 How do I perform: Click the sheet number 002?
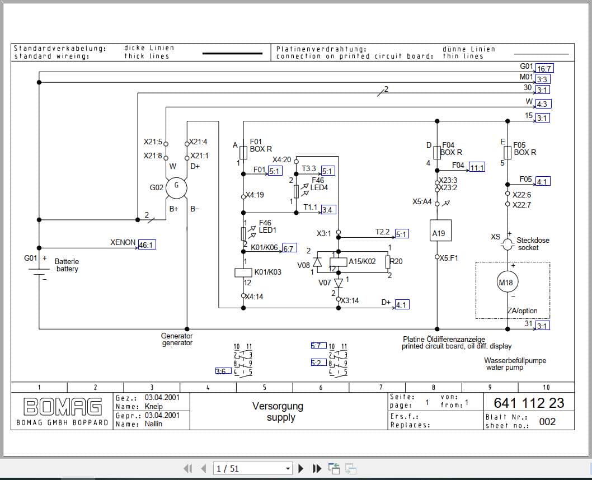coord(547,421)
